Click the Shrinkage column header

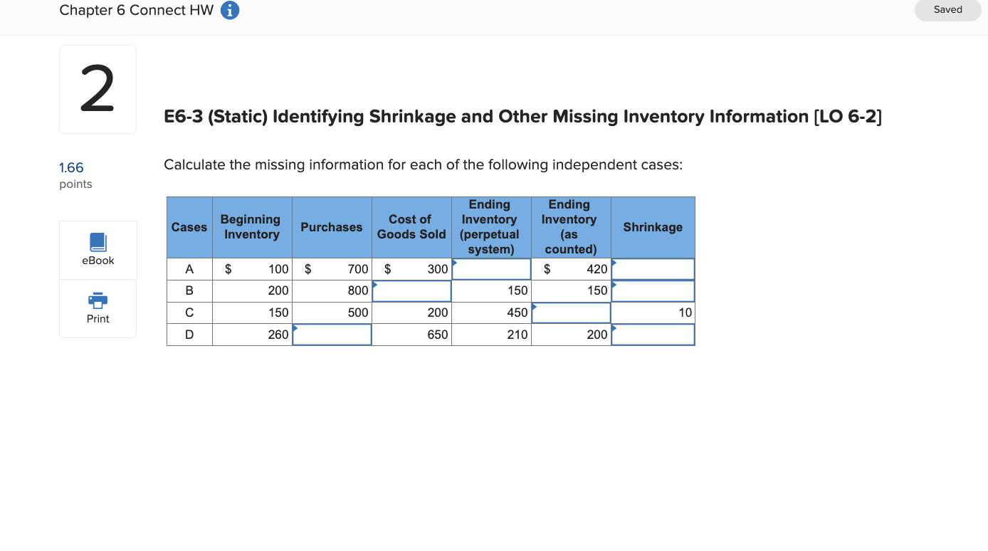(x=653, y=226)
